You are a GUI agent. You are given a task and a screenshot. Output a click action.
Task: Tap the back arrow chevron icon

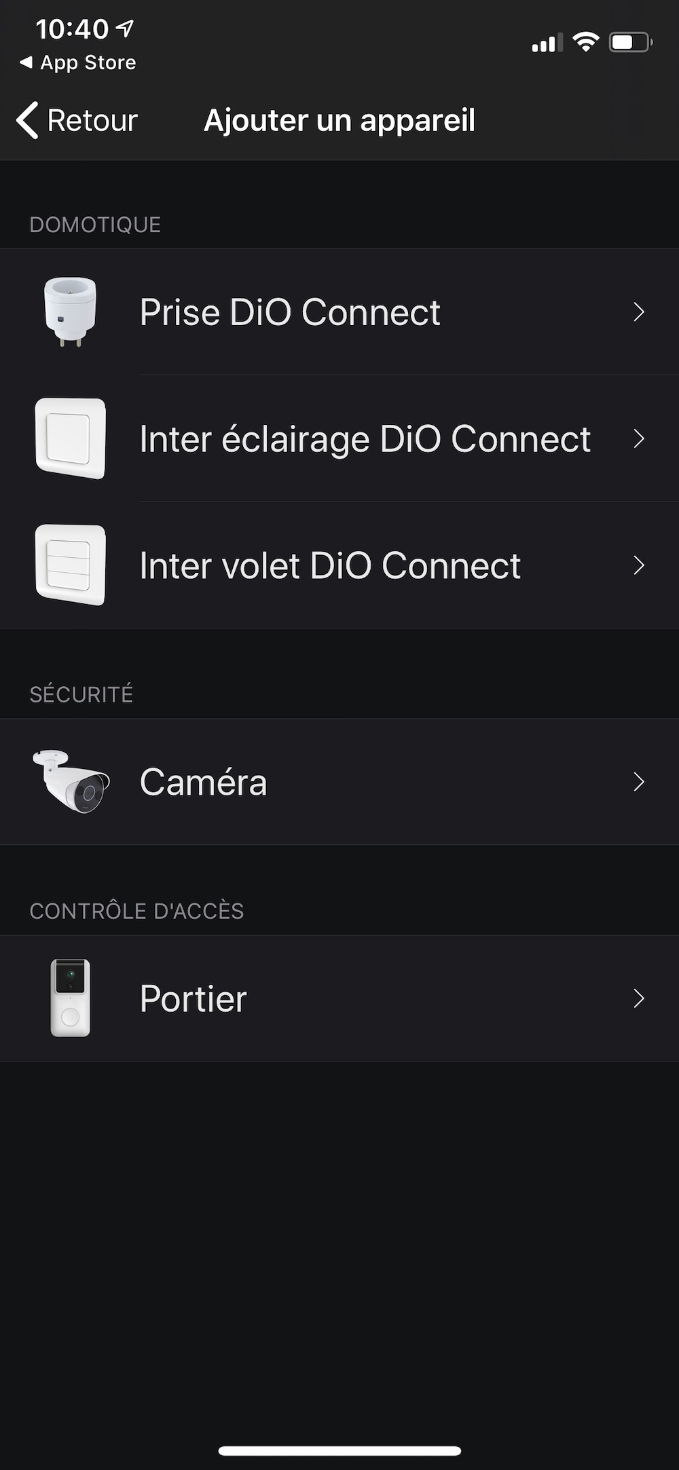(27, 121)
